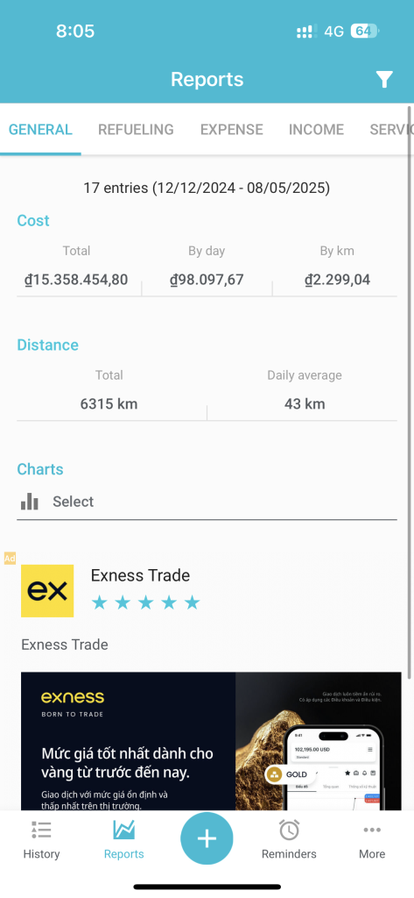Screen dimensions: 414x898
Task: Switch to the EXPENSE tab
Action: point(232,130)
